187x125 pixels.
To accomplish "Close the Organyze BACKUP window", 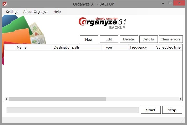I will [x=179, y=3].
